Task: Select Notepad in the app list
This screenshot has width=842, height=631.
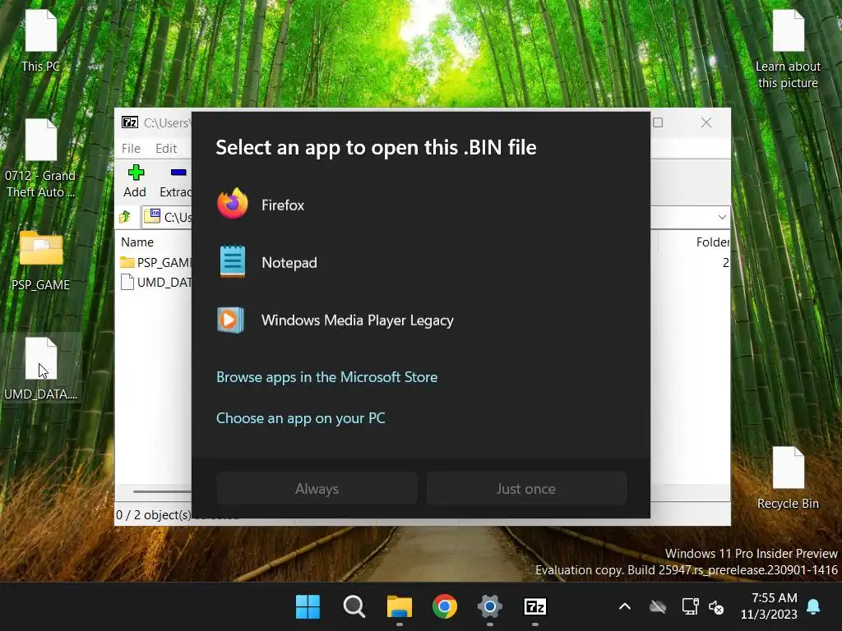Action: click(420, 262)
